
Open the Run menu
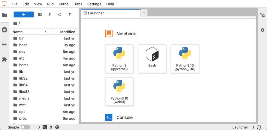[x=50, y=4]
